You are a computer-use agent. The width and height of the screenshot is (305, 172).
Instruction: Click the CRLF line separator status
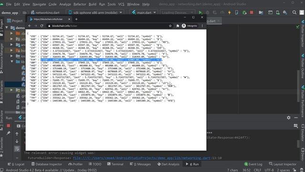[257, 170]
